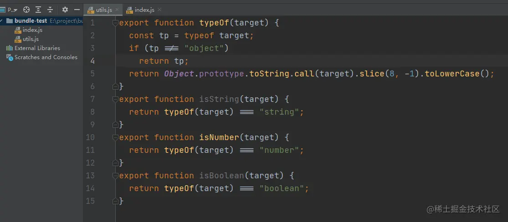This screenshot has height=222, width=508.
Task: Click the Expand All icon in Project toolbar
Action: coord(38,10)
